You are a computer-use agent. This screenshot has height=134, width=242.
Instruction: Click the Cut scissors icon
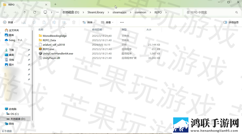[24, 22]
